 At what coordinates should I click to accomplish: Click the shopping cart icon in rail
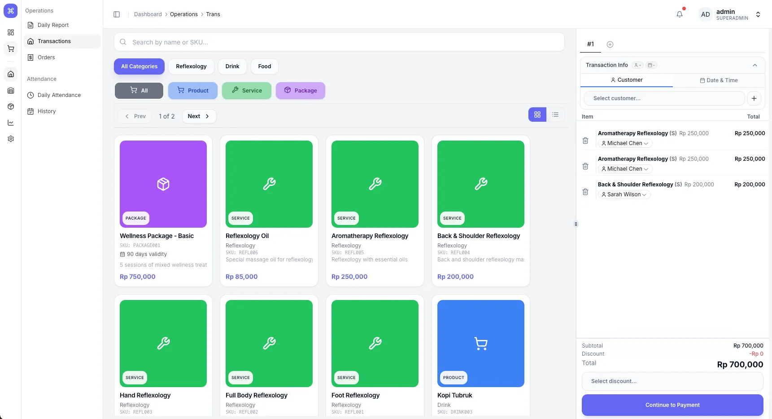coord(11,49)
